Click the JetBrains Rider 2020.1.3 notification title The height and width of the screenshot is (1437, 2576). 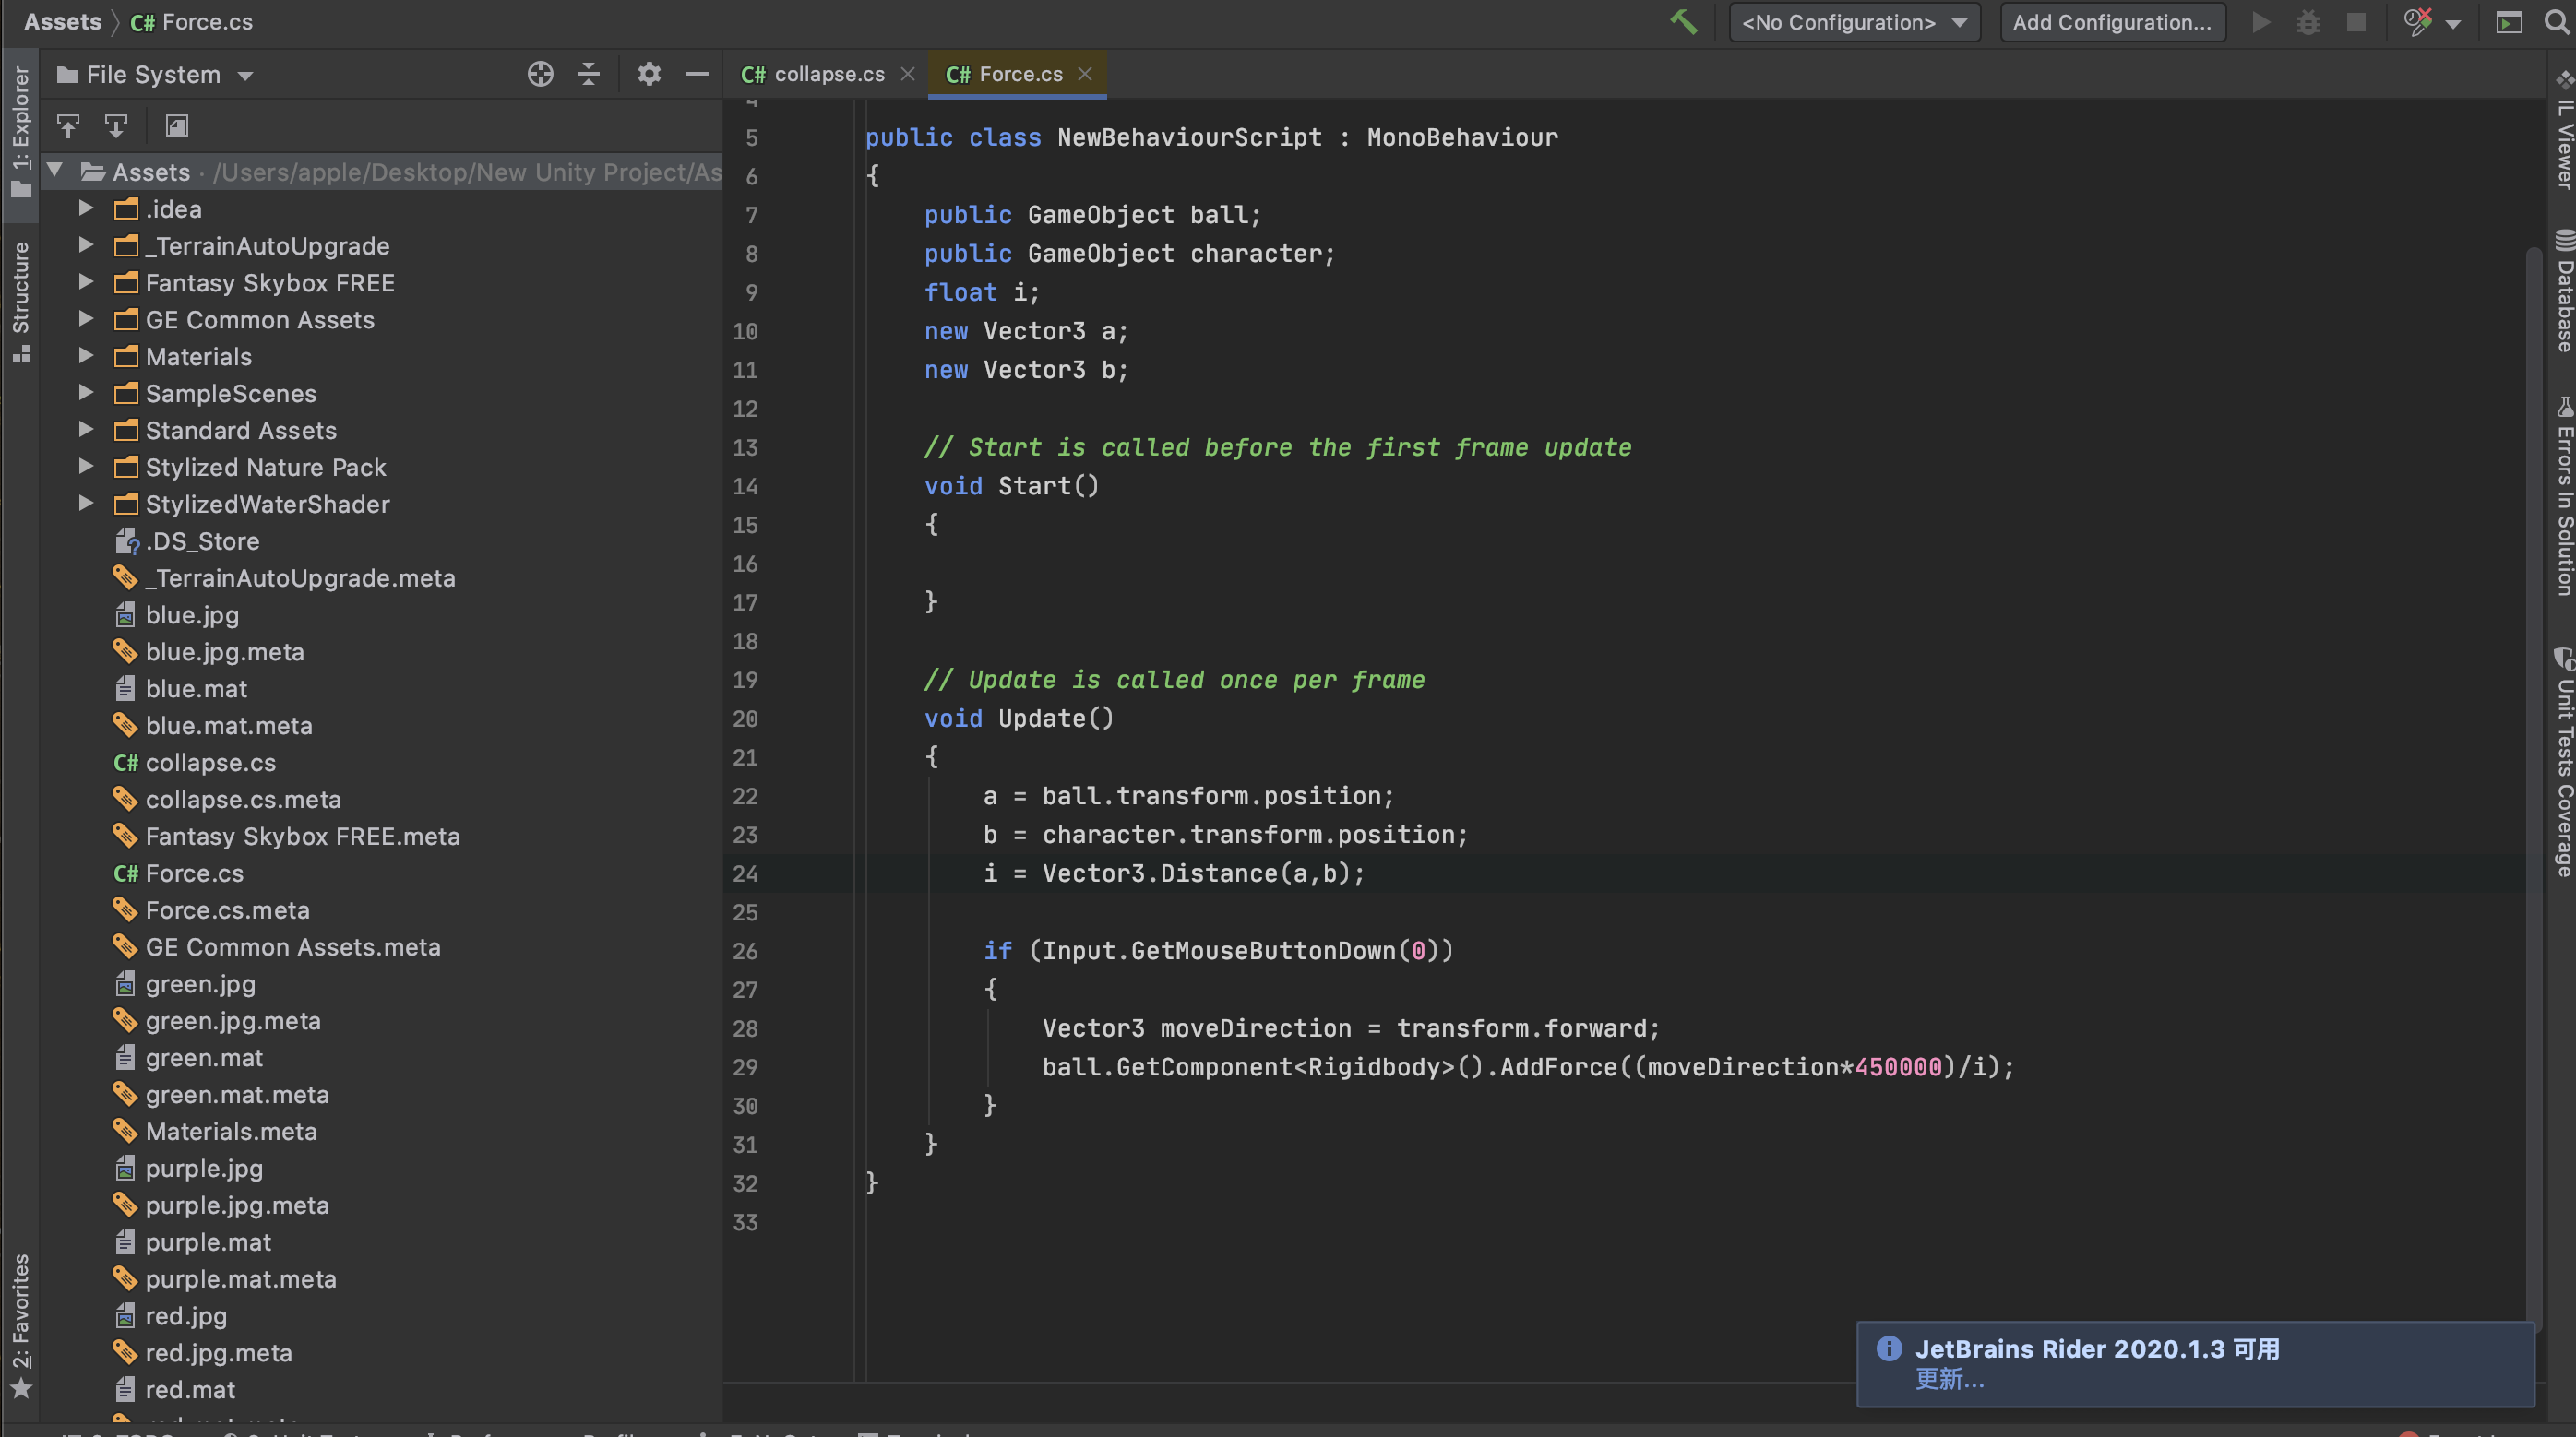point(2097,1349)
